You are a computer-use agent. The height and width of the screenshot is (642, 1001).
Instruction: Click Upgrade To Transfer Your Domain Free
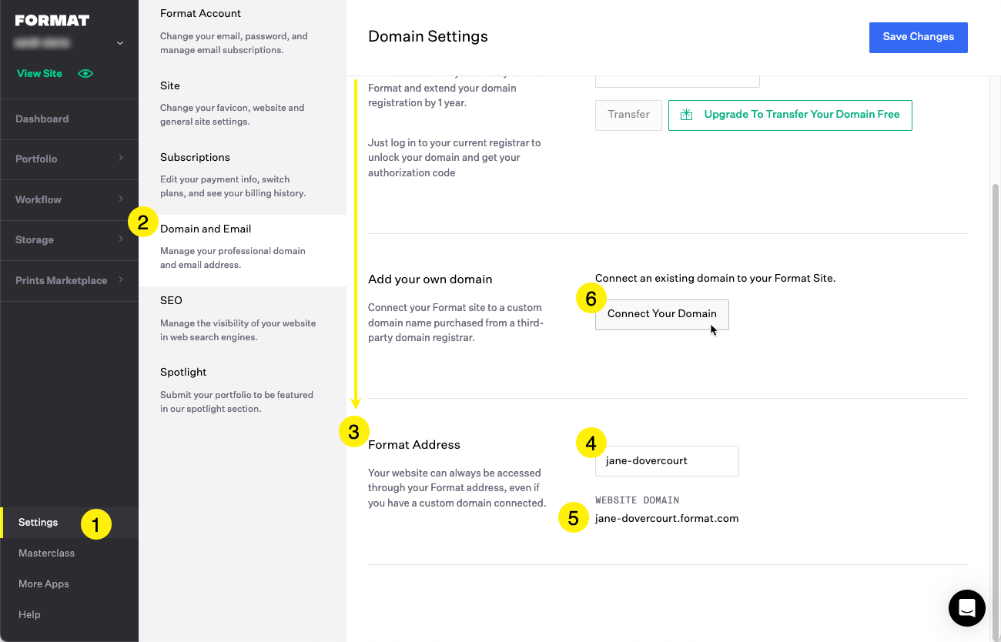[790, 115]
